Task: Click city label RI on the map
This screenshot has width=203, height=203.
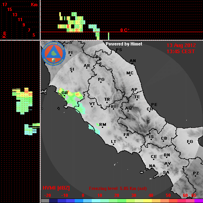Action: [x=113, y=107]
